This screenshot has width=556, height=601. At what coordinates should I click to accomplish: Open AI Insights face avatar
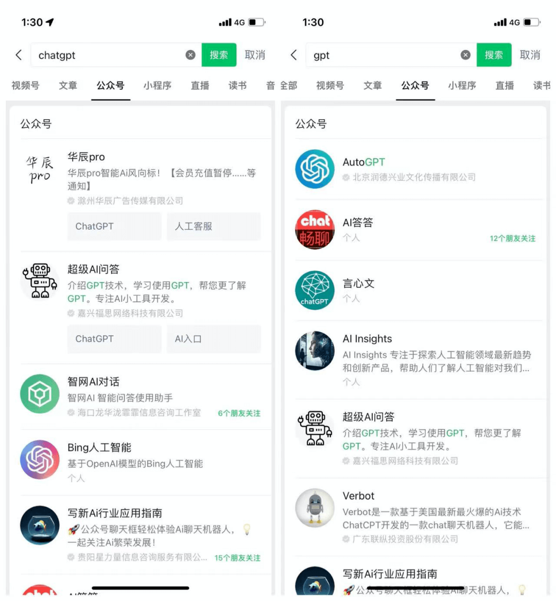point(315,351)
